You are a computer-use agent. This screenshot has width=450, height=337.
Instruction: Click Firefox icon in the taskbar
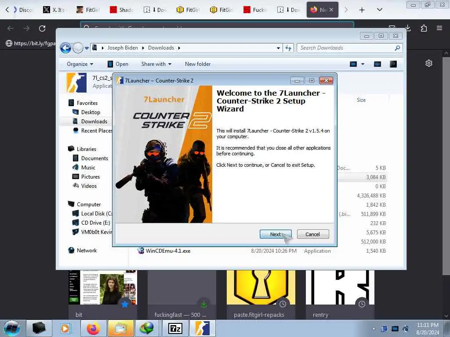pyautogui.click(x=93, y=328)
